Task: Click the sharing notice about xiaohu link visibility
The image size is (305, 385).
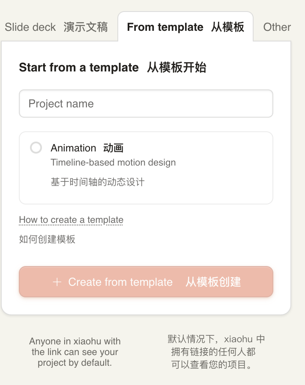Action: pyautogui.click(x=75, y=352)
